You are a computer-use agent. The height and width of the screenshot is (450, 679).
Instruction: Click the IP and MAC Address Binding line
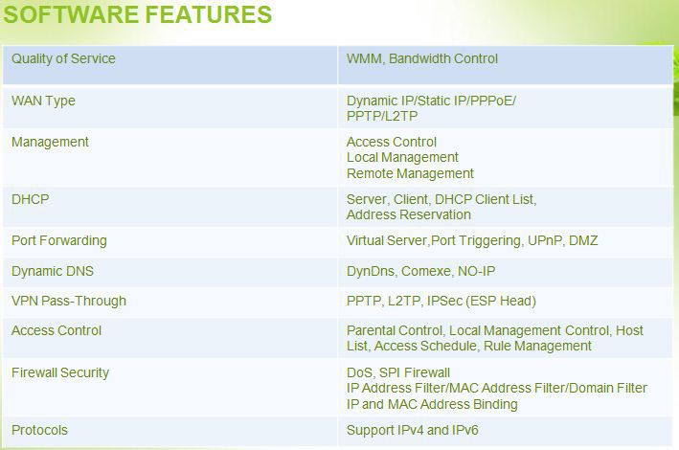click(432, 405)
